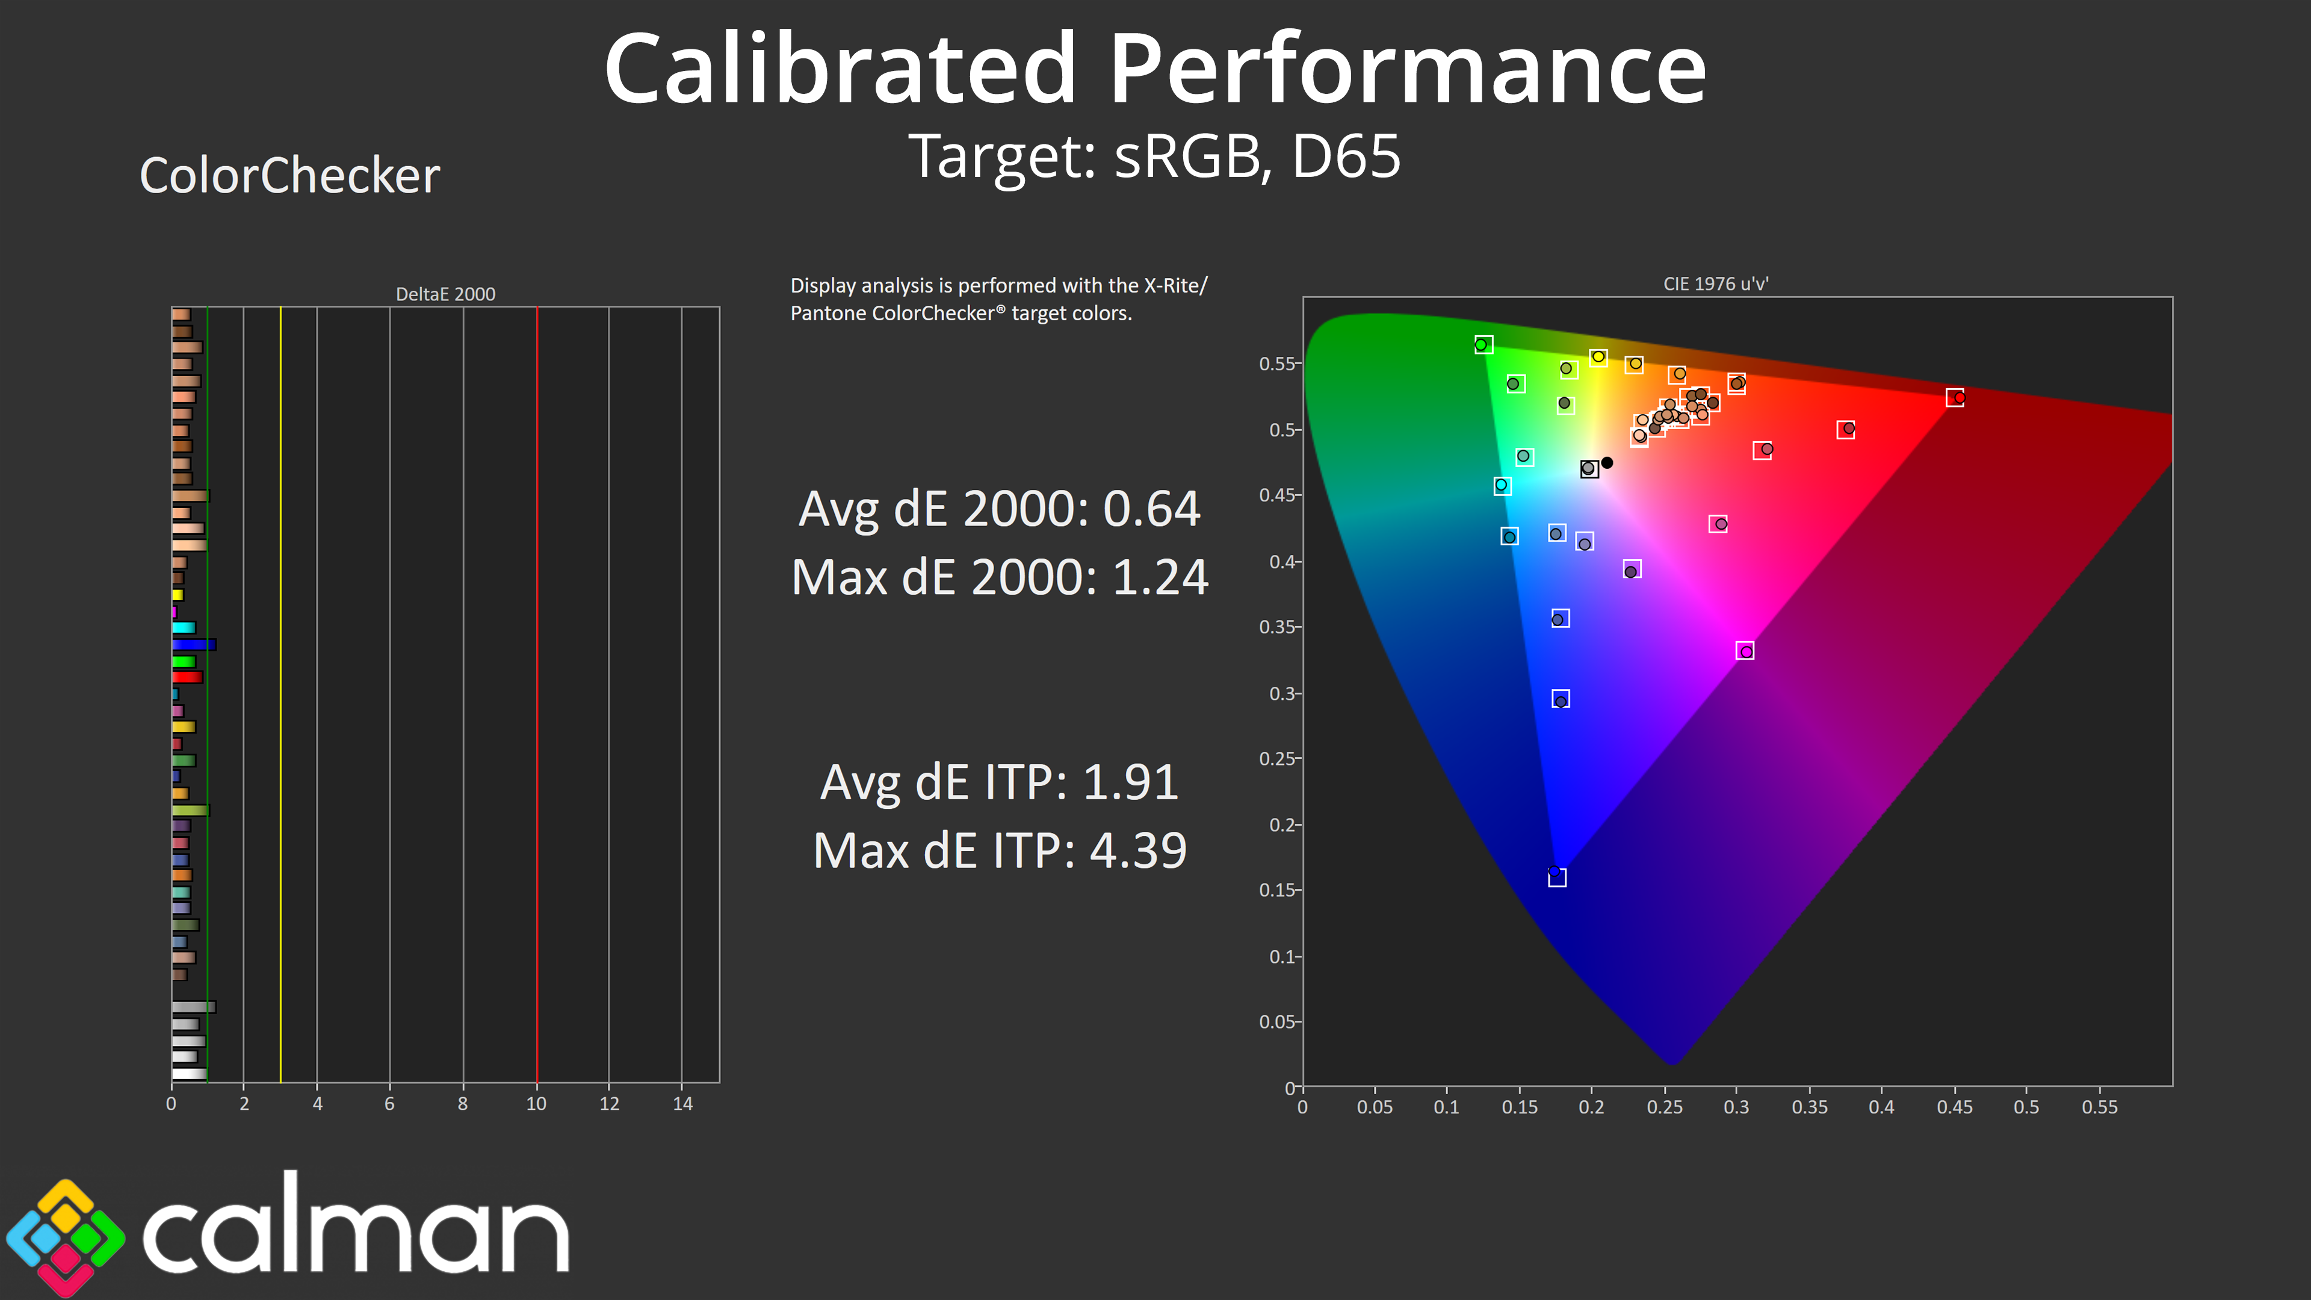Click the saturated red bar in DeltaE chart

coord(187,677)
